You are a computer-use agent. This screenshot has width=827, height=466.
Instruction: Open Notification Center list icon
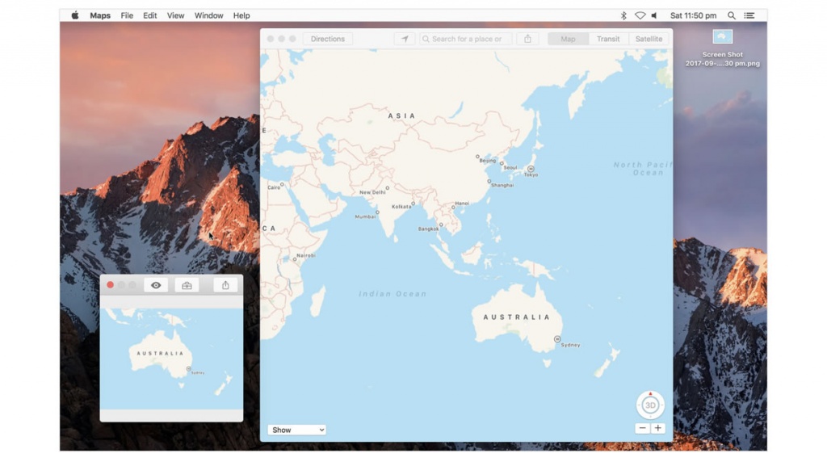coord(749,15)
